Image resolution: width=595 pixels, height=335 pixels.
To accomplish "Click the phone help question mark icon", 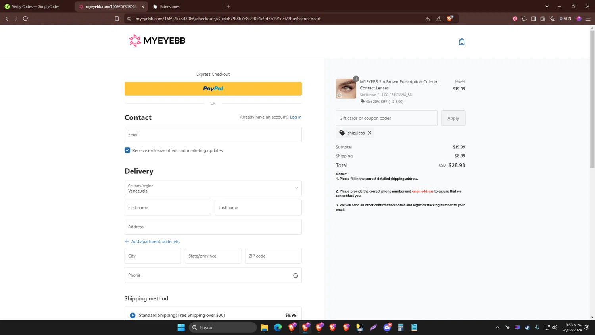I will [296, 275].
